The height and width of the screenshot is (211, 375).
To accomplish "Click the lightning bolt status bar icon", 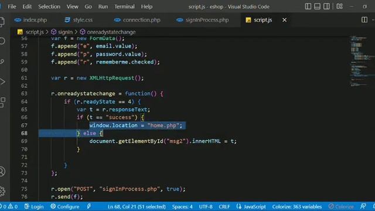I will (89, 206).
